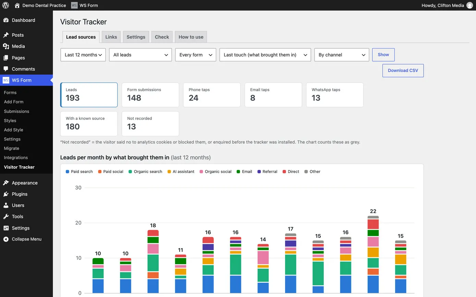Select the WhatsApp taps 13 card
476x297 pixels.
coord(335,95)
